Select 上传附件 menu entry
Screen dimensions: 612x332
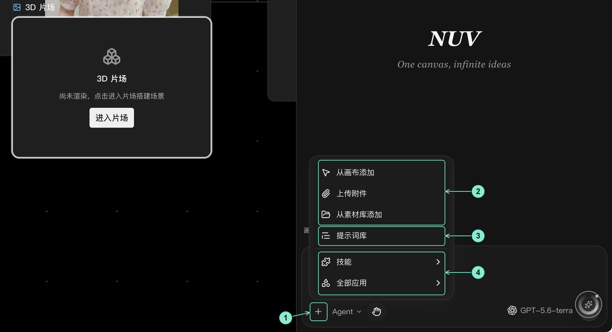pos(382,194)
